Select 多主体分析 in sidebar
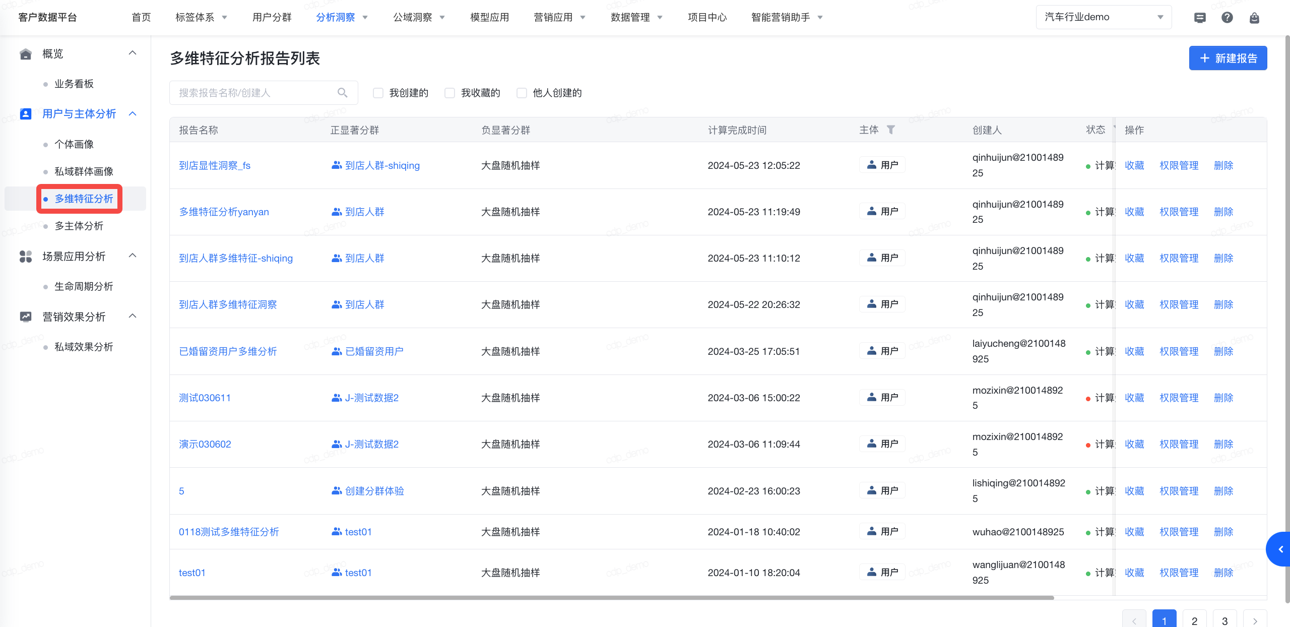The image size is (1290, 627). (79, 226)
